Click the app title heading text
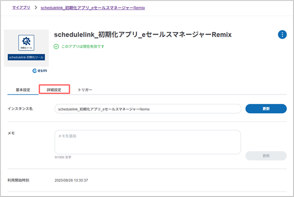The height and width of the screenshot is (197, 294). pyautogui.click(x=142, y=35)
